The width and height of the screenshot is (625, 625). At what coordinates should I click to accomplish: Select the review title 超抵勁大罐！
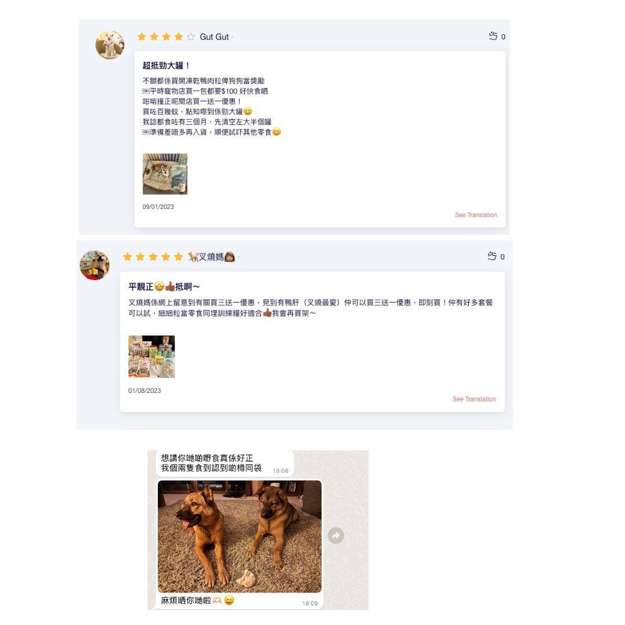click(166, 65)
